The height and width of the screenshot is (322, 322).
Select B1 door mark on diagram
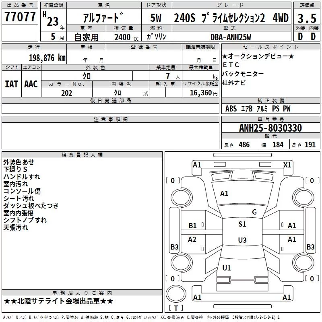tap(192, 226)
